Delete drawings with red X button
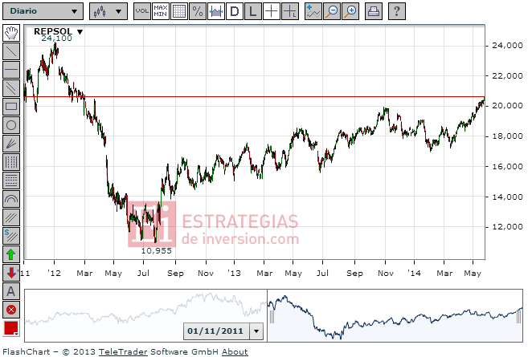 pyautogui.click(x=11, y=310)
